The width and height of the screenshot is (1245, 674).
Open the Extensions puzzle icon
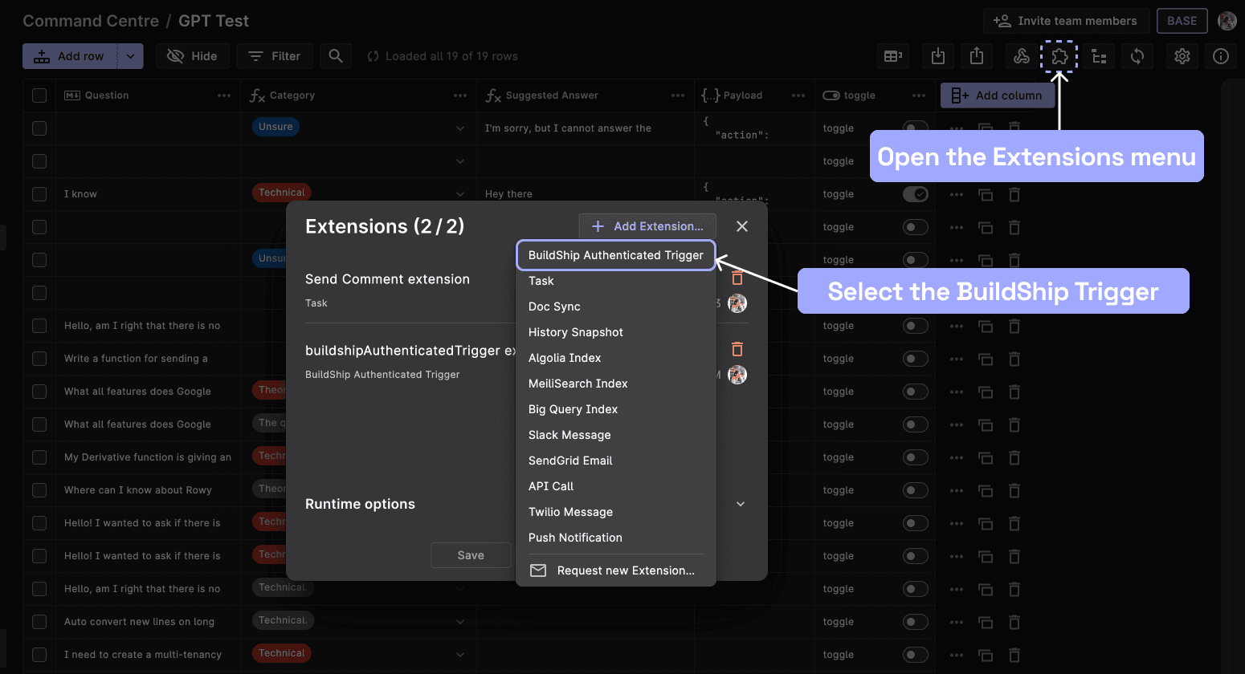[1059, 56]
